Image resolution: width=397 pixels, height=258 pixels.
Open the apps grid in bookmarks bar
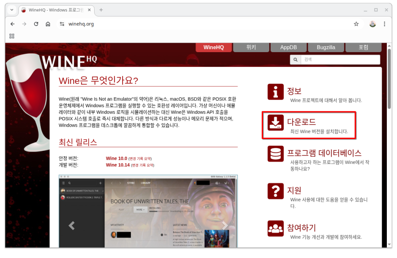[12, 36]
